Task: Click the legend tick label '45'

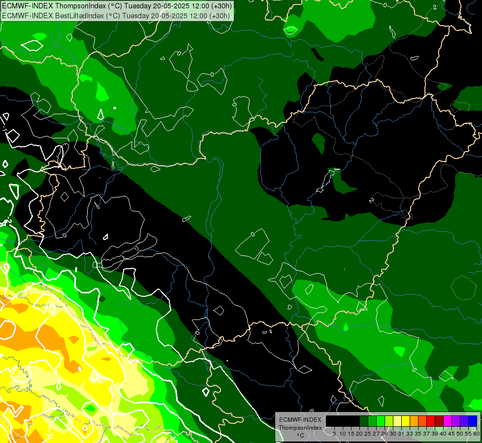Action: point(452,434)
